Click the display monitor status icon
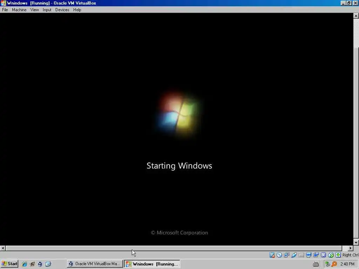This screenshot has width=359, height=269. click(x=309, y=255)
